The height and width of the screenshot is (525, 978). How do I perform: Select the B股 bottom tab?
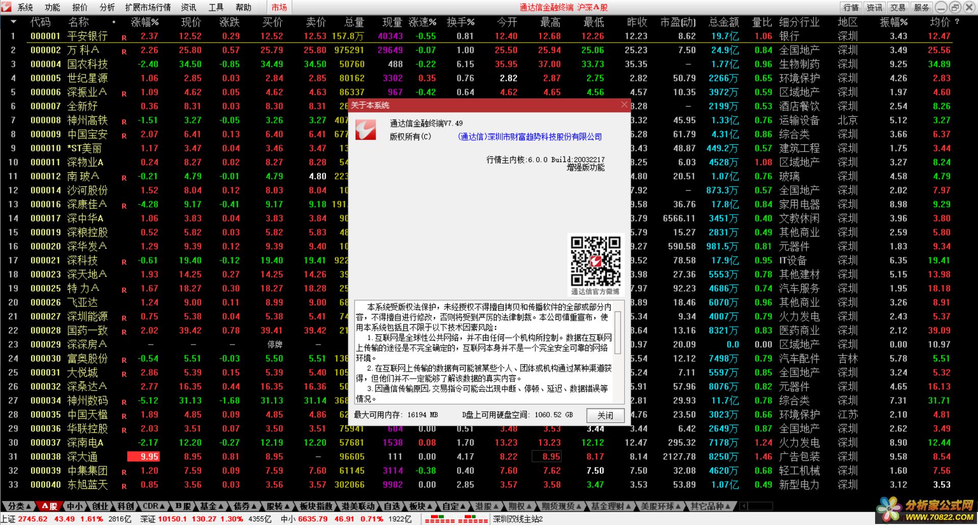point(183,506)
